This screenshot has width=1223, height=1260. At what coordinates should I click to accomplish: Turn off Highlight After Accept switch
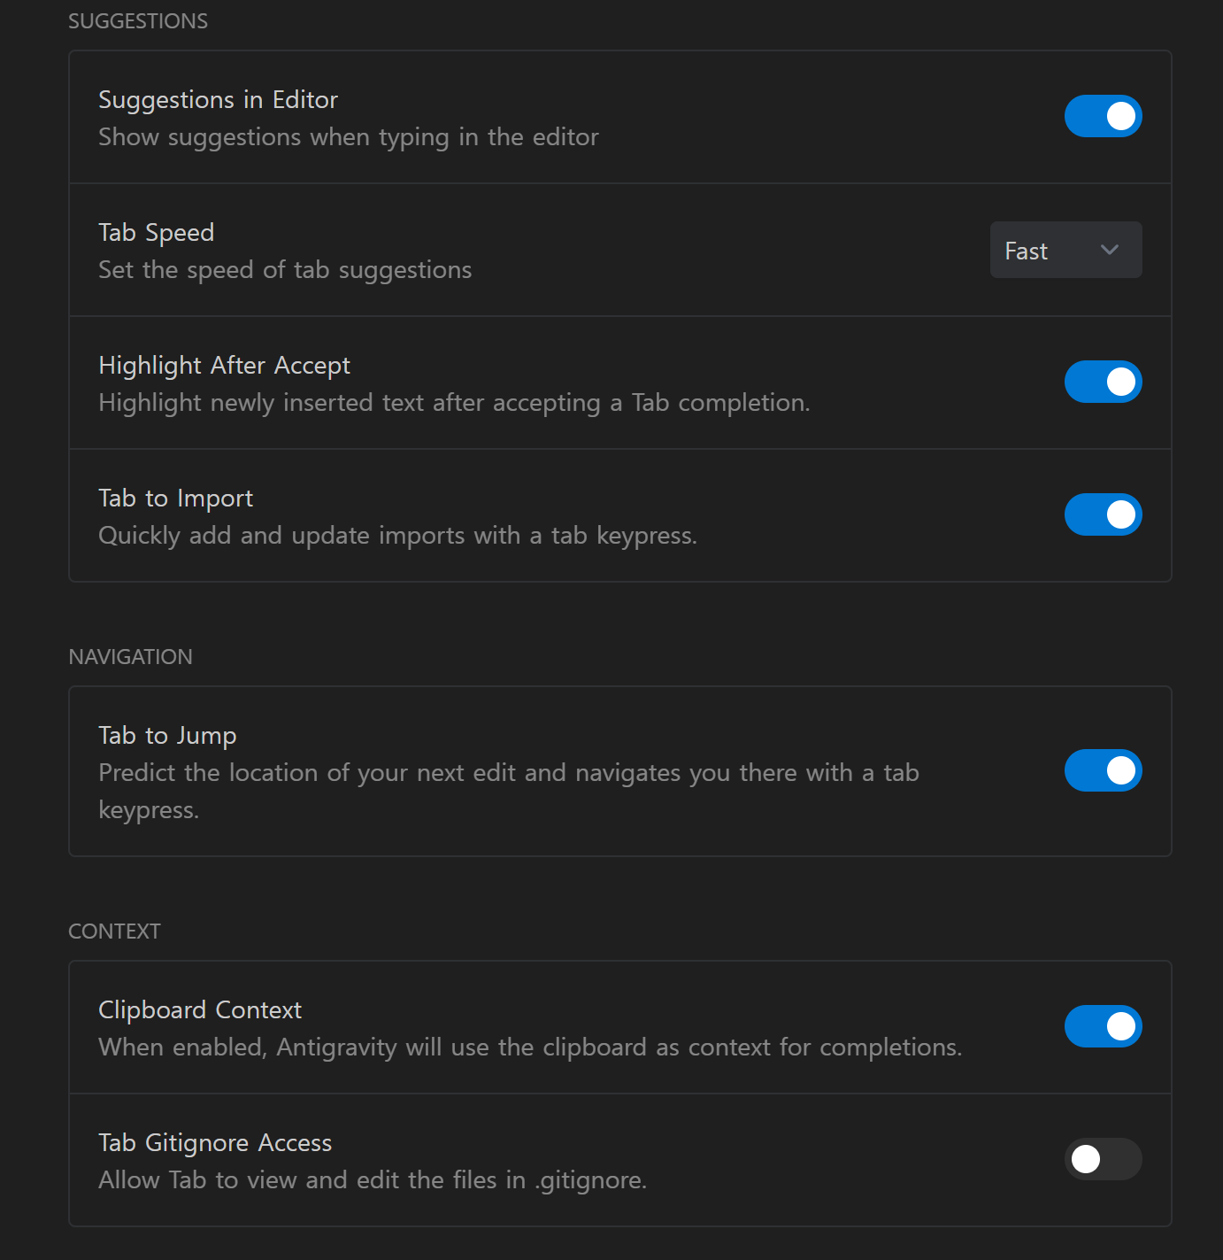click(x=1103, y=382)
